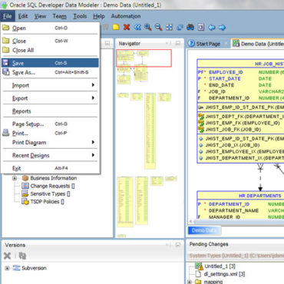Switch to the Start Page tab
The image size is (284, 284).
pyautogui.click(x=207, y=44)
